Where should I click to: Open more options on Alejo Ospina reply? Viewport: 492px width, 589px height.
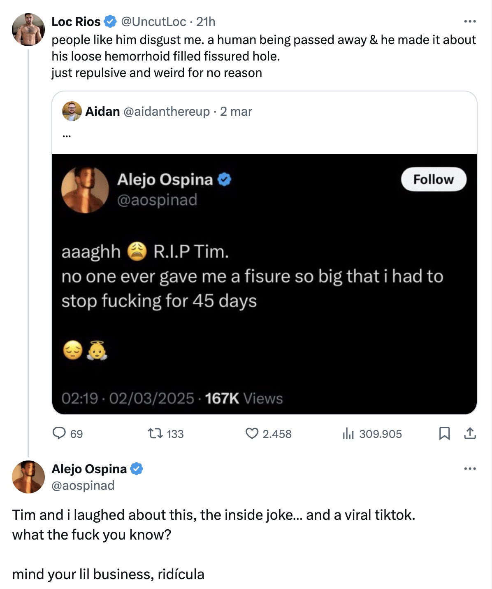tap(470, 469)
